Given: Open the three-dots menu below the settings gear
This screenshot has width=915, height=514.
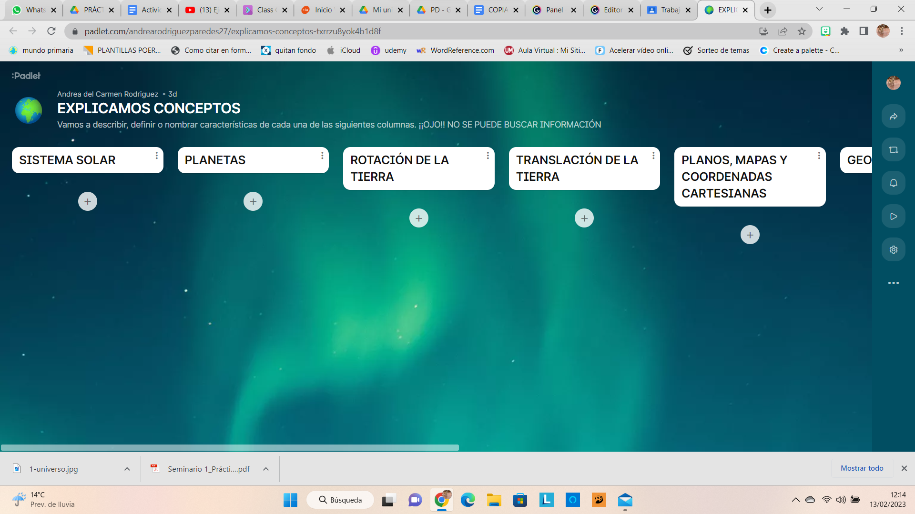Looking at the screenshot, I should pos(894,283).
